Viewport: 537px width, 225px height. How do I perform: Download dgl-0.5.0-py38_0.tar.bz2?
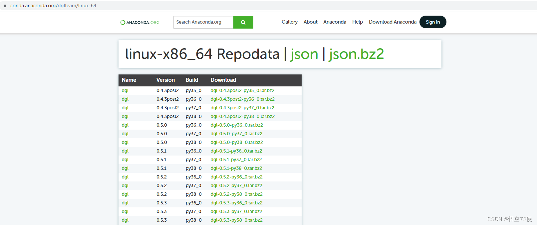(237, 142)
